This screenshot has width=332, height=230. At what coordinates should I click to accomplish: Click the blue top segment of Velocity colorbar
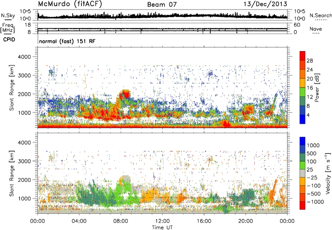(303, 141)
